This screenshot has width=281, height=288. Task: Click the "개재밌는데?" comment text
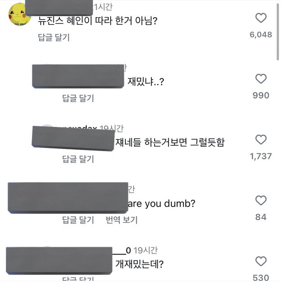(x=139, y=264)
